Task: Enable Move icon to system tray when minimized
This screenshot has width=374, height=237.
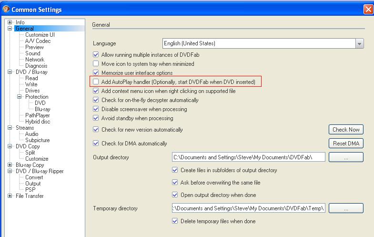Action: (x=96, y=63)
